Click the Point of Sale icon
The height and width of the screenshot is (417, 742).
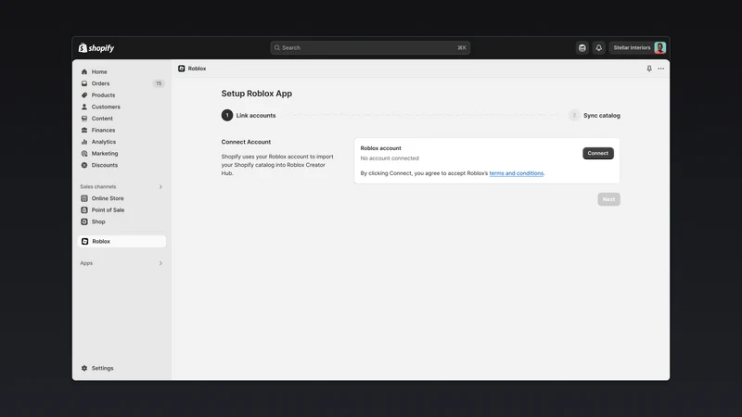click(x=84, y=210)
